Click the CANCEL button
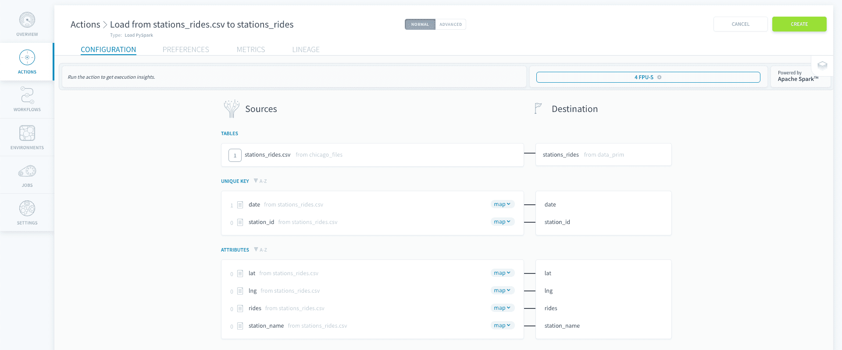 740,24
